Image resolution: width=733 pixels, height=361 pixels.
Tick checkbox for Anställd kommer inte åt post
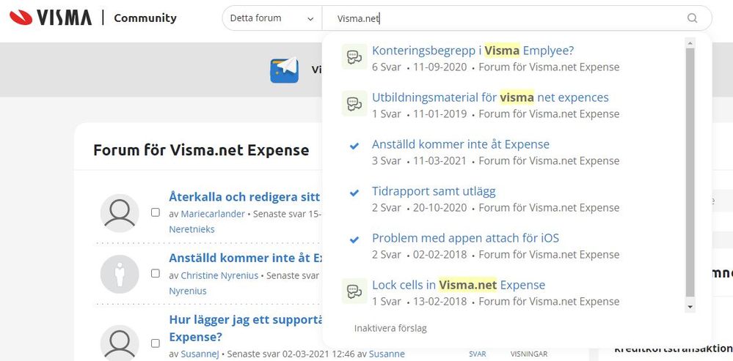coord(156,273)
